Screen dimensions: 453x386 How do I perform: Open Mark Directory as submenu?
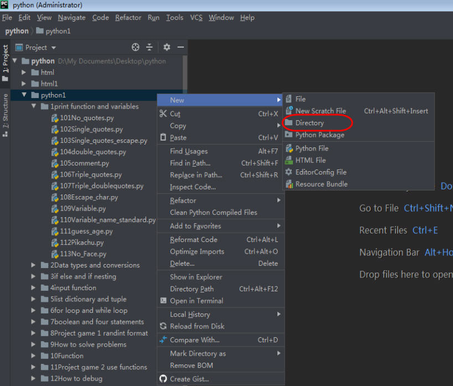(x=220, y=353)
